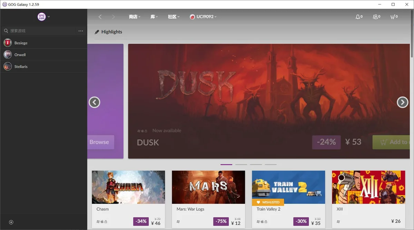Viewport: 414px width, 230px height.
Task: Click the Browse button
Action: (101, 142)
